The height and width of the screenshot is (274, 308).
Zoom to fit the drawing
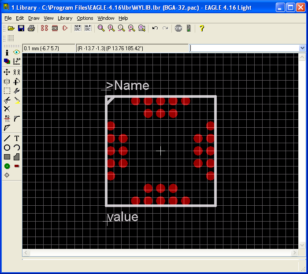click(x=101, y=28)
